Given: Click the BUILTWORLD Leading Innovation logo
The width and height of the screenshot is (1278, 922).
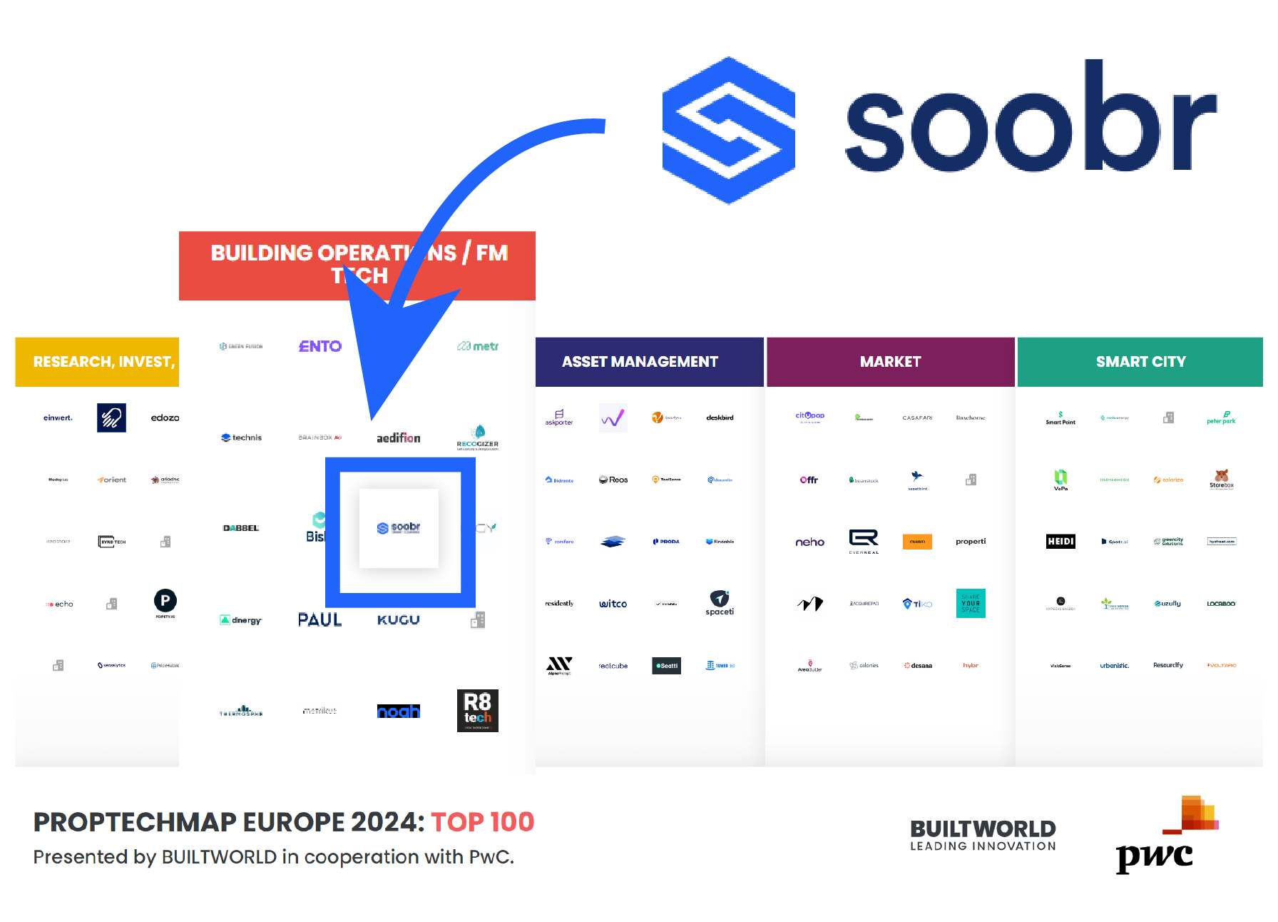Looking at the screenshot, I should point(982,836).
